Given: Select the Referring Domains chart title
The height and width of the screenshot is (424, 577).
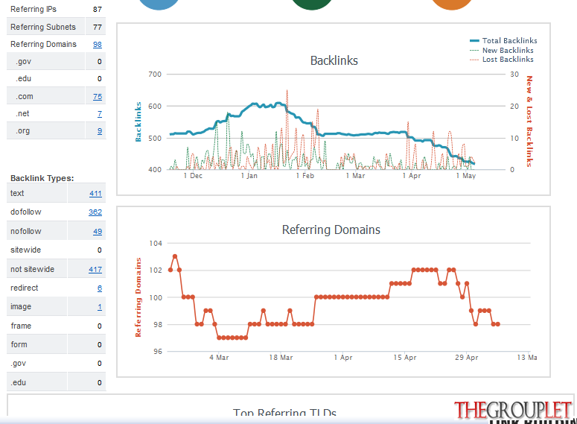Looking at the screenshot, I should click(x=331, y=230).
